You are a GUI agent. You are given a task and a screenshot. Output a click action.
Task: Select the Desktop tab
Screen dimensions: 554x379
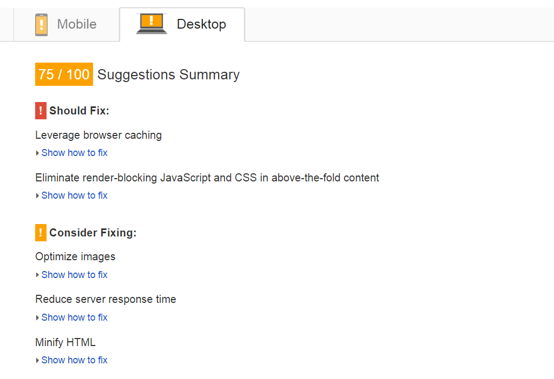[x=182, y=24]
